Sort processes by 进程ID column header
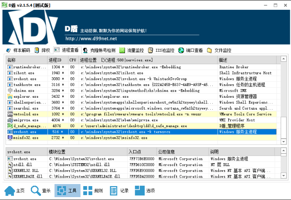Viewport: 291px width, 200px height. coord(58,60)
